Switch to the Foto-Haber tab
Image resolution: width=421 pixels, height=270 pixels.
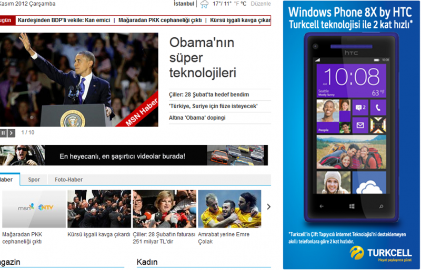[x=69, y=180]
